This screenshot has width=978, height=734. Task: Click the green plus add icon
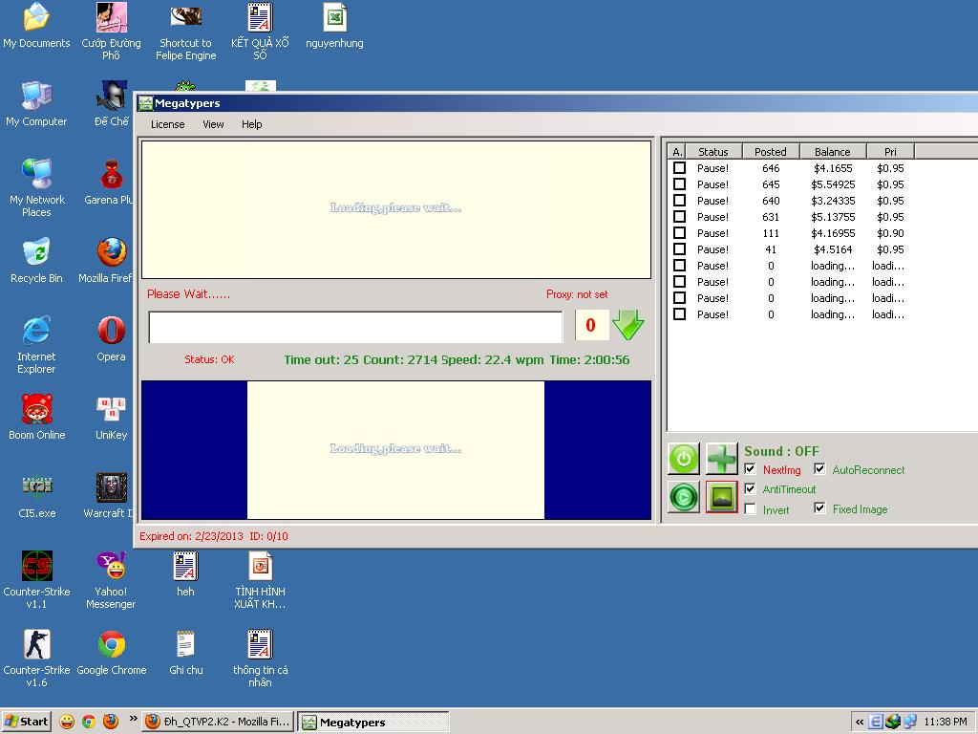coord(721,459)
